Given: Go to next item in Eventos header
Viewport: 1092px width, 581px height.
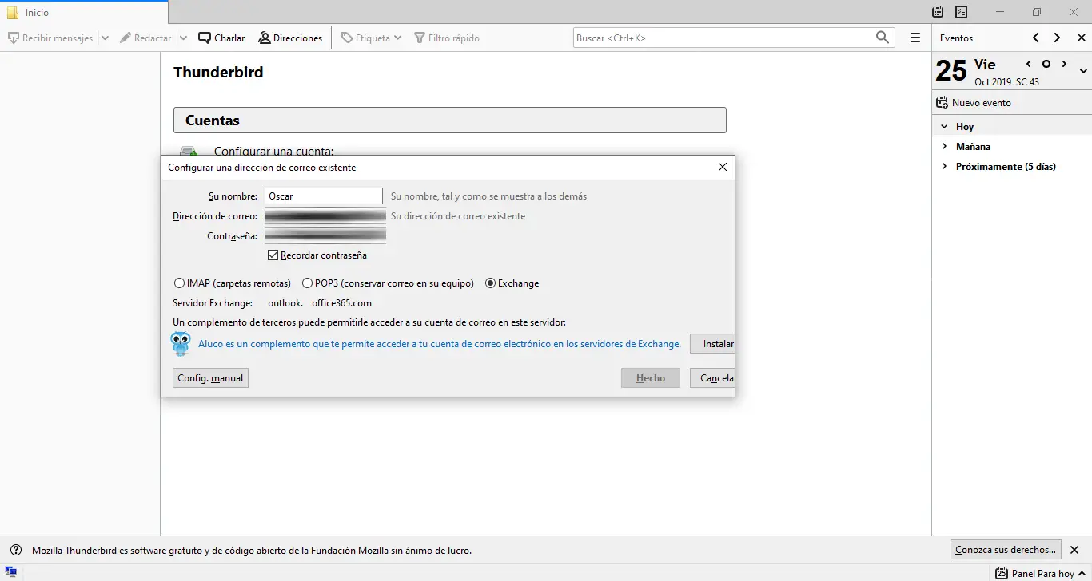Looking at the screenshot, I should pos(1057,38).
